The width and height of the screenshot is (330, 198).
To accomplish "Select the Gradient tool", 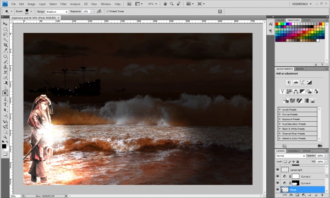I will [5, 83].
